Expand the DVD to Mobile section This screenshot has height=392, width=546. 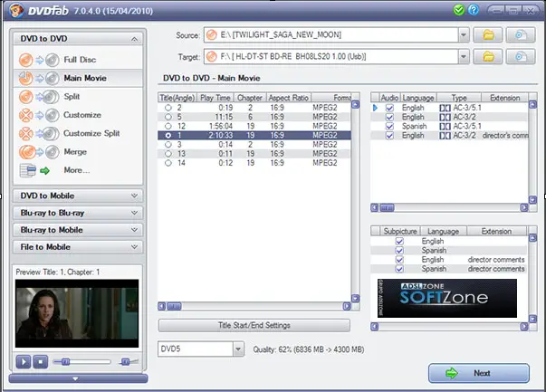point(134,196)
